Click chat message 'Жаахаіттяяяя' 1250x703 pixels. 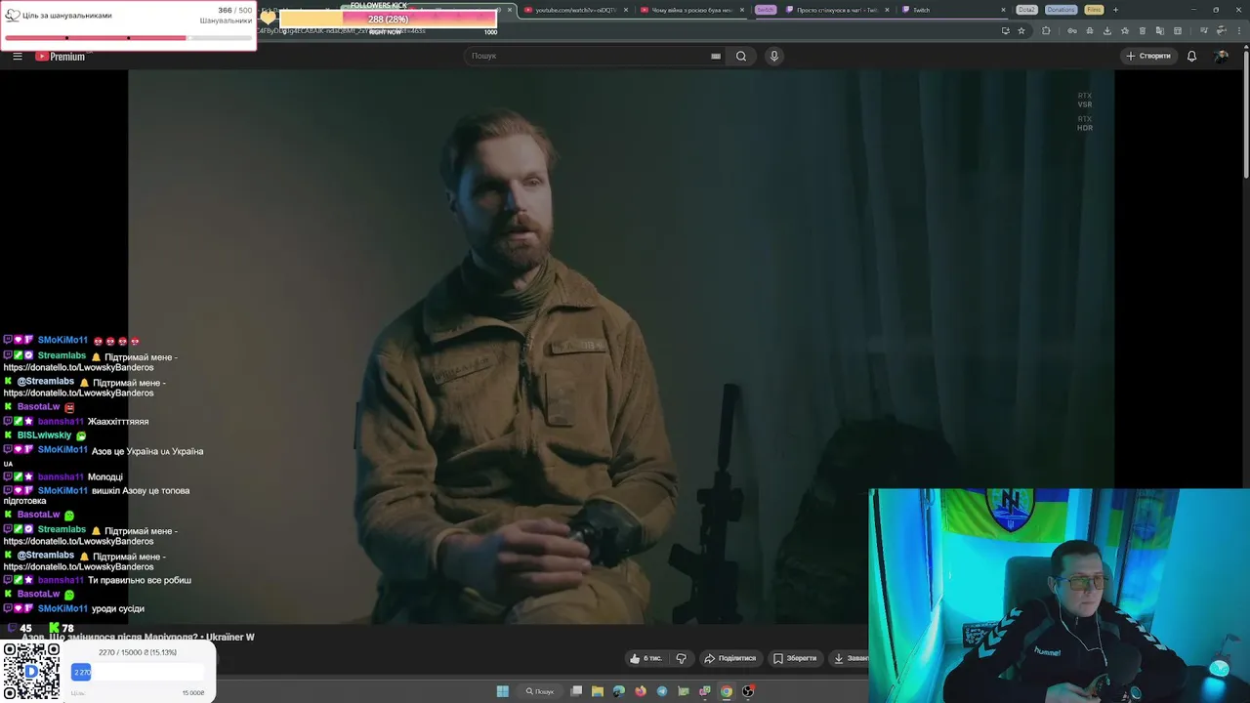click(118, 422)
